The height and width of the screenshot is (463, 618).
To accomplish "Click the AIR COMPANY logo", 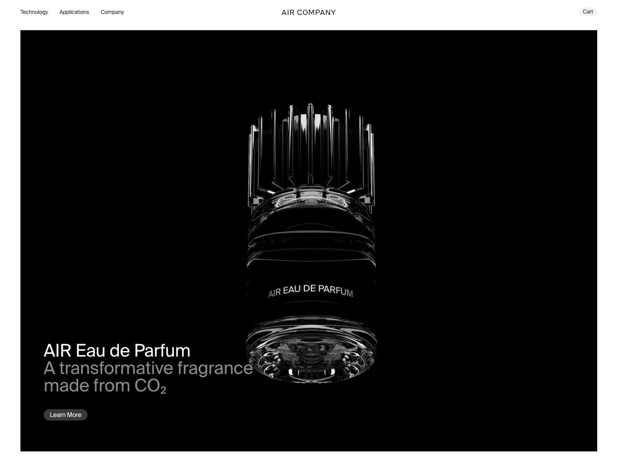I will 309,12.
